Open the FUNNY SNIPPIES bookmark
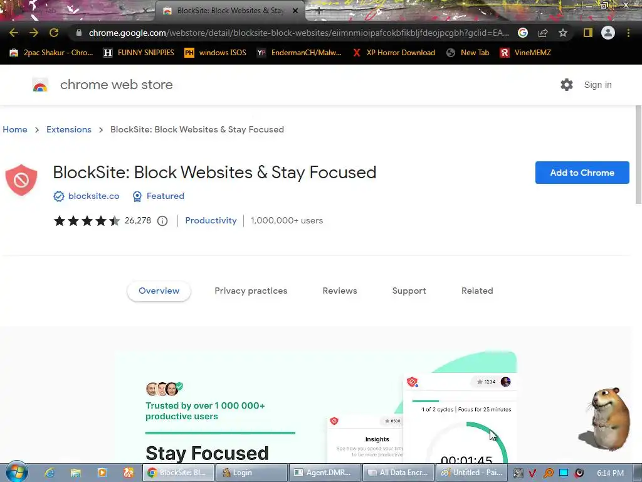This screenshot has height=482, width=642. [x=139, y=53]
